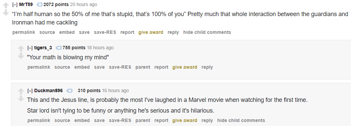Image resolution: width=351 pixels, height=126 pixels.
Task: Give award to tigers_3's comment
Action: 185,67
